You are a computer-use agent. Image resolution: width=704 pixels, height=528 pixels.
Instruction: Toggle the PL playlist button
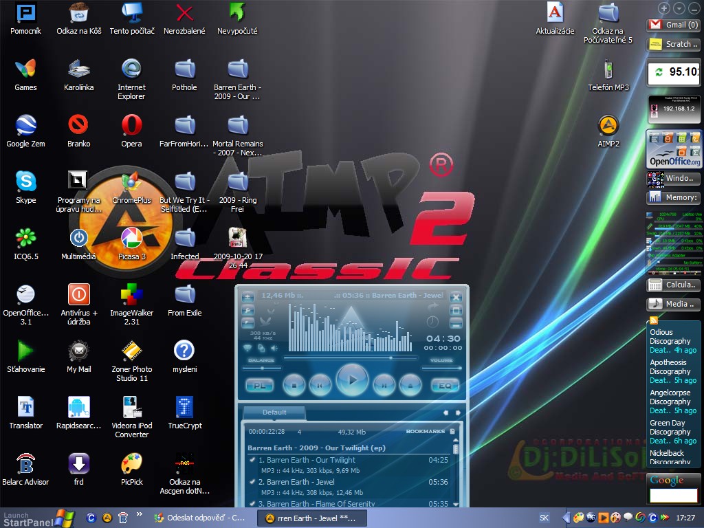(259, 386)
